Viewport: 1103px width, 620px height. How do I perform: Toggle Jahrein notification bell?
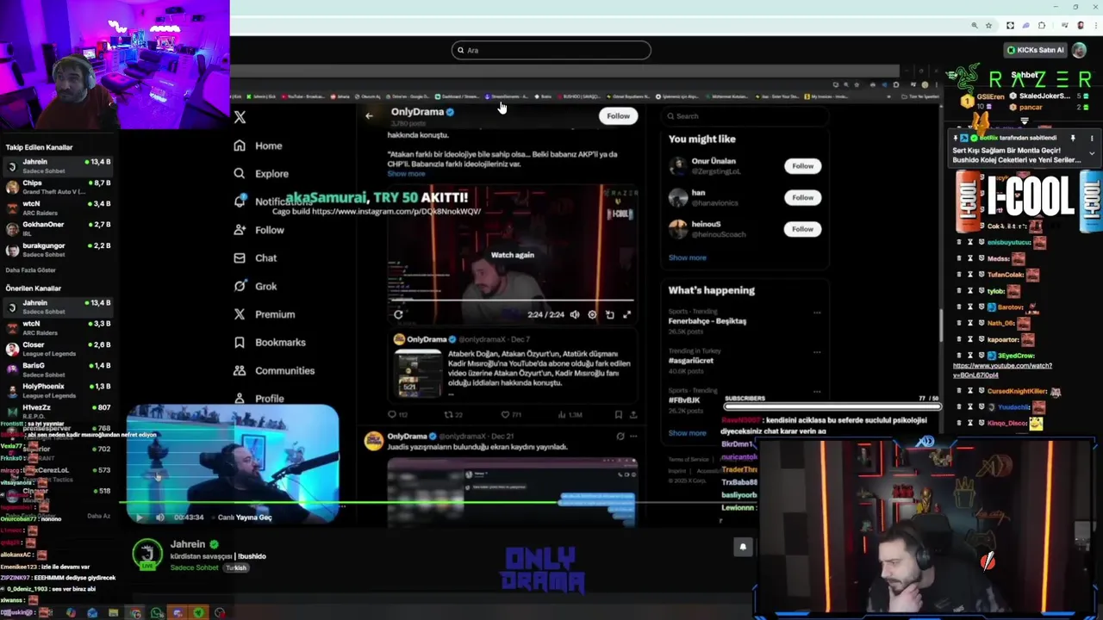743,547
